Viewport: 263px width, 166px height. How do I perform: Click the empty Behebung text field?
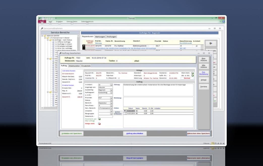tap(158, 102)
